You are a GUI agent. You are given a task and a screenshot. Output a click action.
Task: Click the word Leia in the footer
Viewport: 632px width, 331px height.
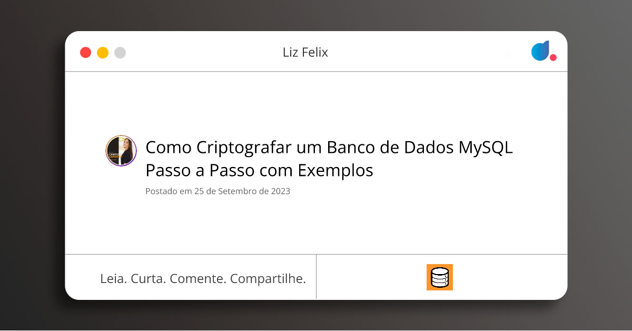(x=112, y=278)
